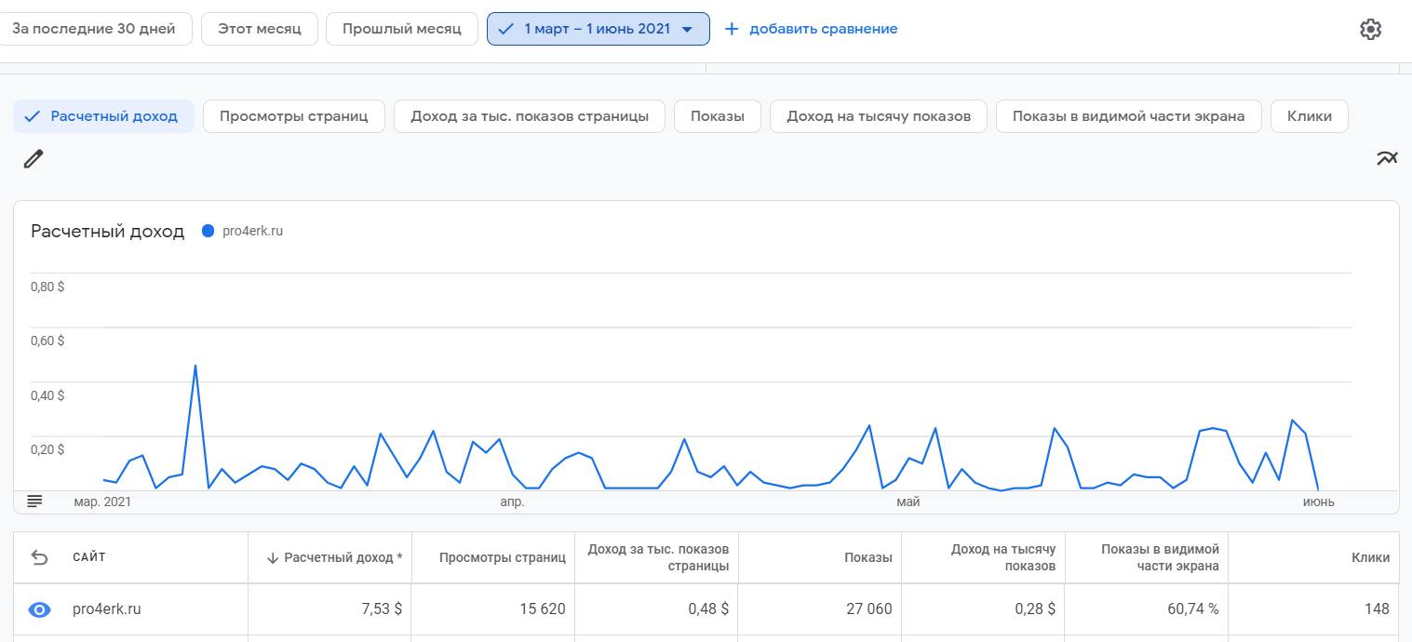Click the blue pro4erk.ru legend dot
1412x642 pixels.
[208, 231]
